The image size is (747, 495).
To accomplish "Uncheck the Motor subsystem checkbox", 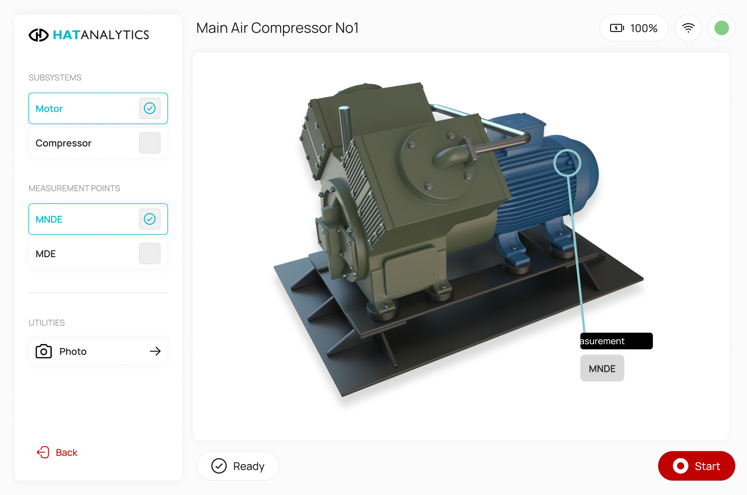I will [150, 108].
